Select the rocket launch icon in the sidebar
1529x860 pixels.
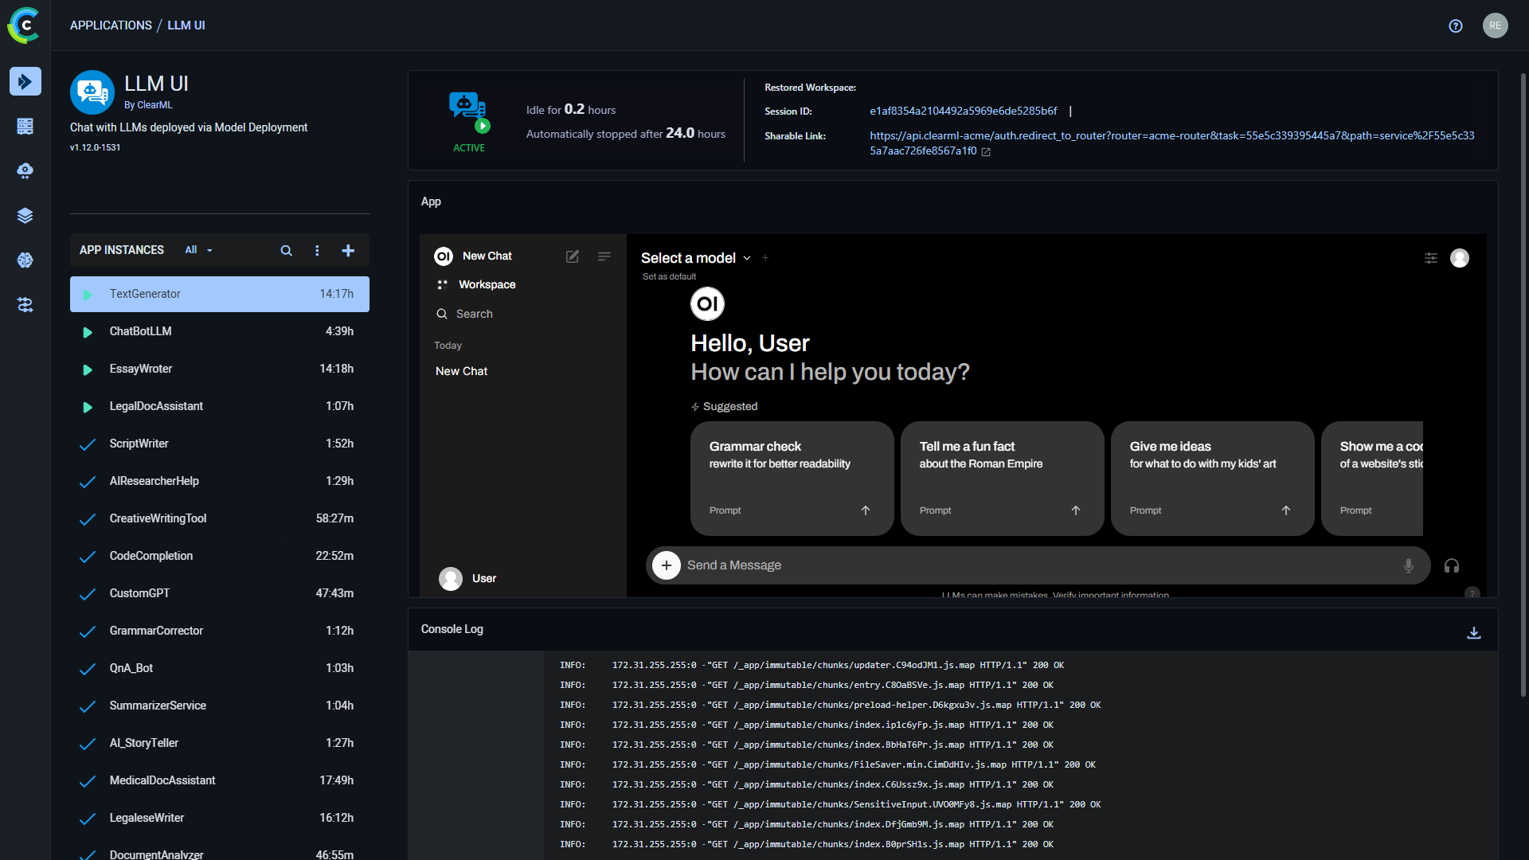(x=25, y=81)
